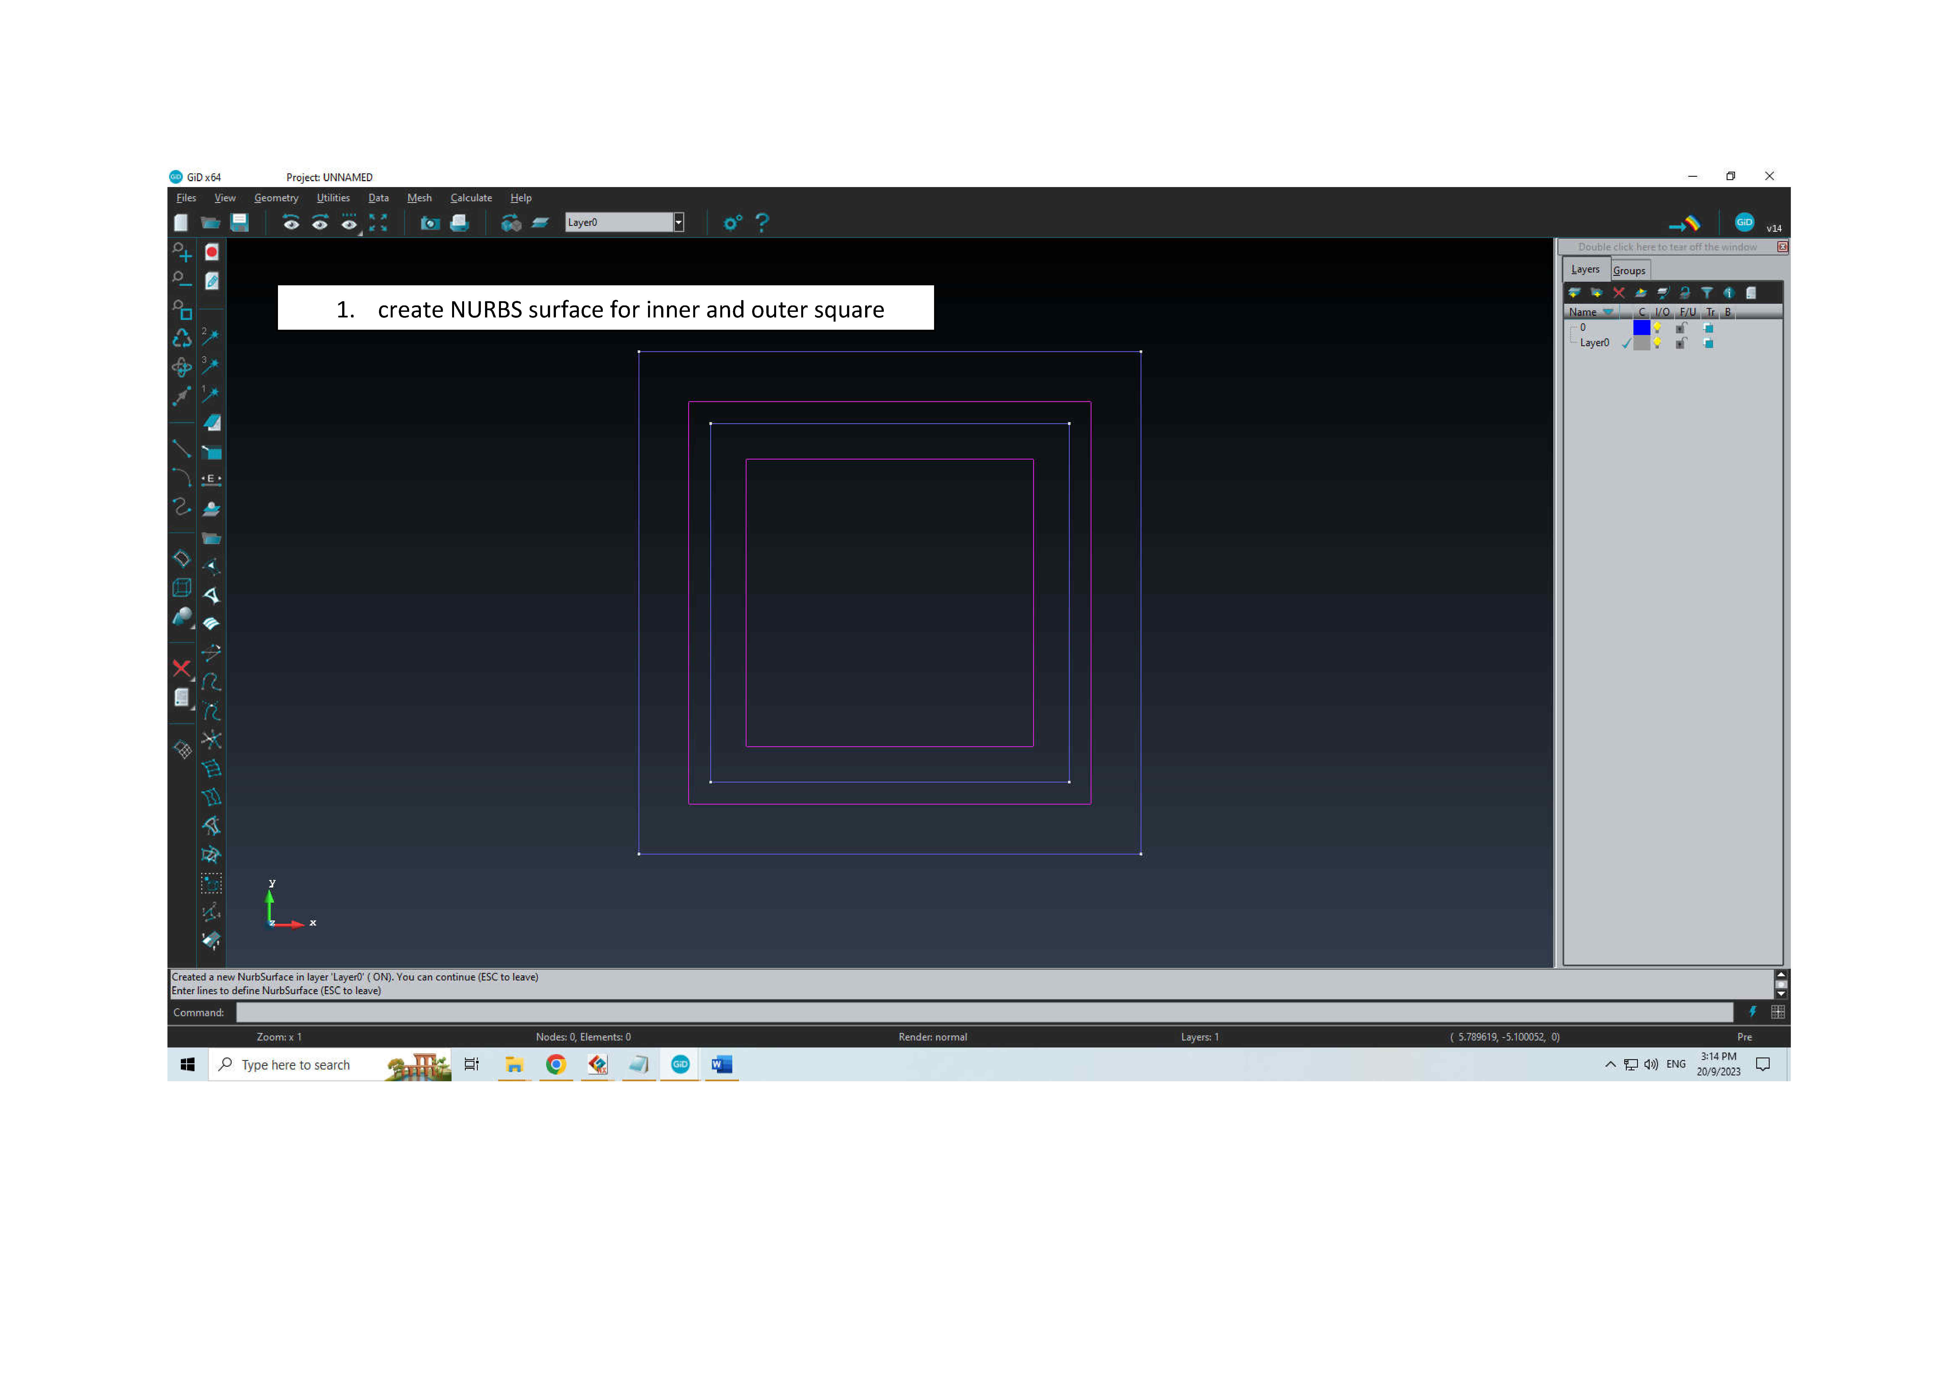Open the Utilities menu

tap(333, 198)
